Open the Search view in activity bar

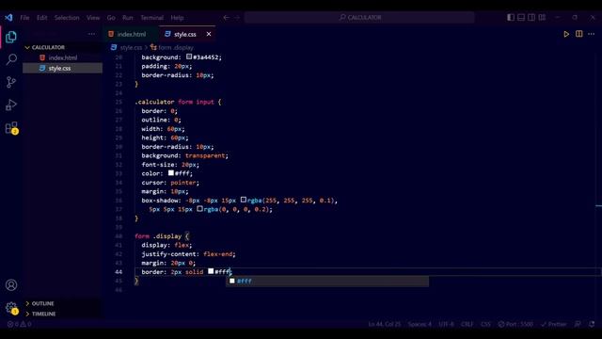click(11, 59)
